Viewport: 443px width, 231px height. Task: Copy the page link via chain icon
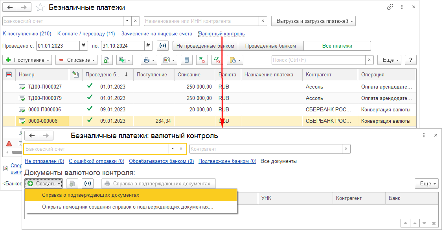tap(390, 7)
